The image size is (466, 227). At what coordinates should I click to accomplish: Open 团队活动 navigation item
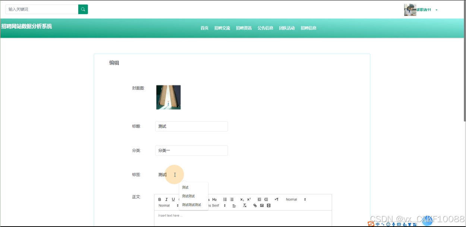click(287, 28)
